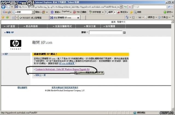This screenshot has height=115, width=175.
Task: Open the address bar dropdown arrow
Action: point(121,7)
